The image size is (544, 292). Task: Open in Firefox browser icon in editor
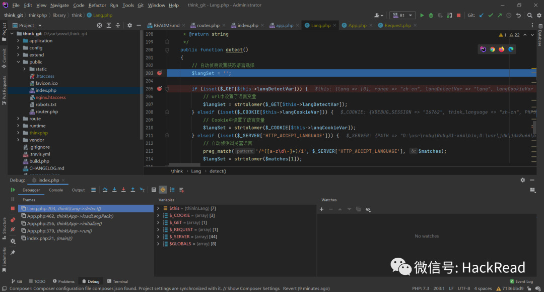pyautogui.click(x=502, y=49)
